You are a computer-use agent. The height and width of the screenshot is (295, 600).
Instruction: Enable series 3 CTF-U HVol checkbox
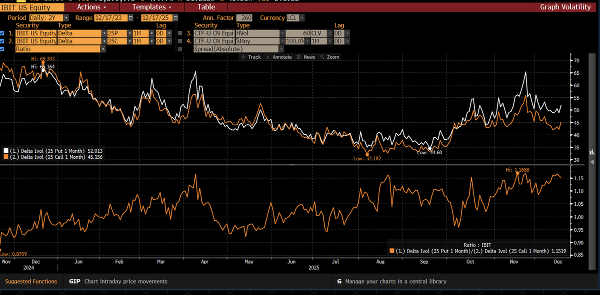click(x=180, y=33)
